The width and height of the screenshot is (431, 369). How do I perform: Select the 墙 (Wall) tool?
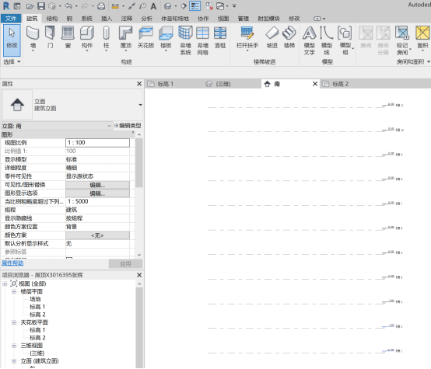33,37
